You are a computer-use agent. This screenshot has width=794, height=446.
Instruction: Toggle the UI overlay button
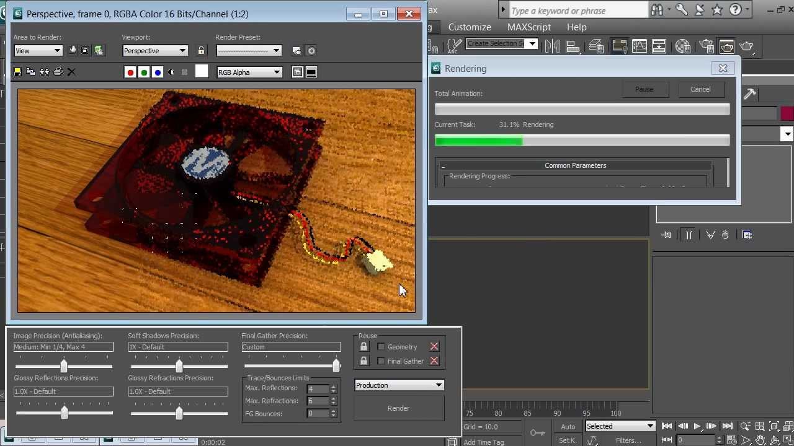298,72
